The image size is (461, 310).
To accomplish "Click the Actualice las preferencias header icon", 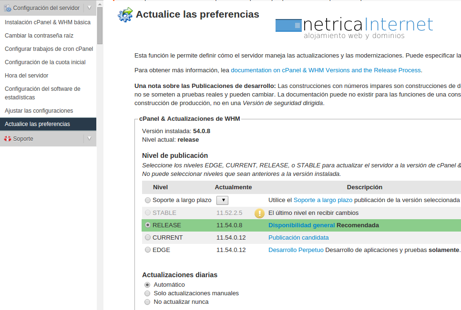I will point(125,15).
